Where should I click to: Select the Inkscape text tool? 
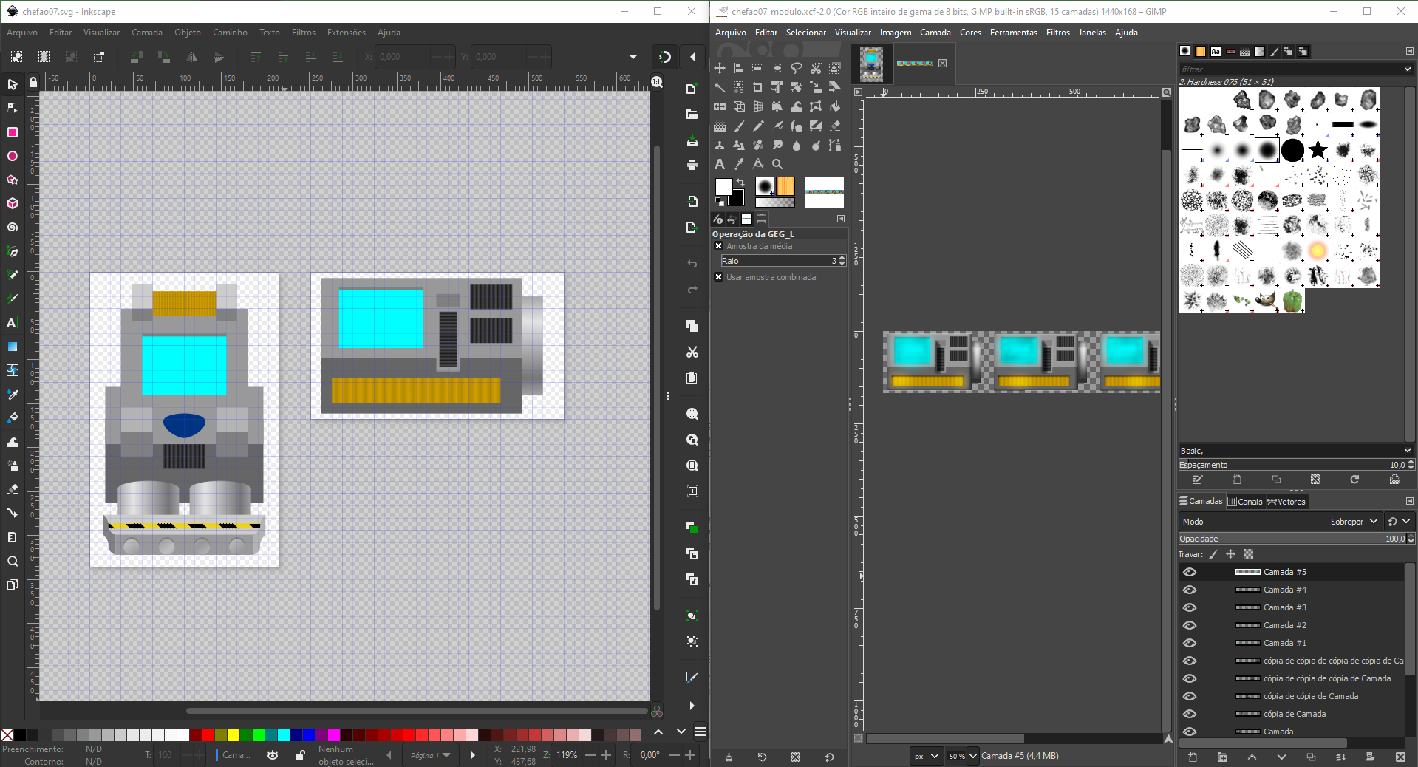(12, 322)
